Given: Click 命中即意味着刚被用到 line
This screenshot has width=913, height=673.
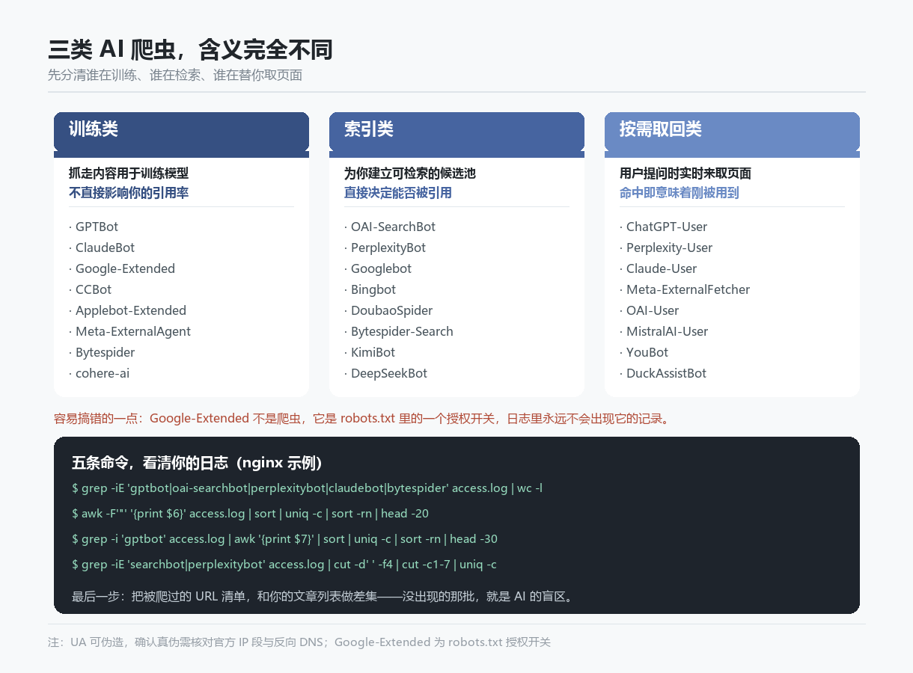Looking at the screenshot, I should click(x=680, y=193).
